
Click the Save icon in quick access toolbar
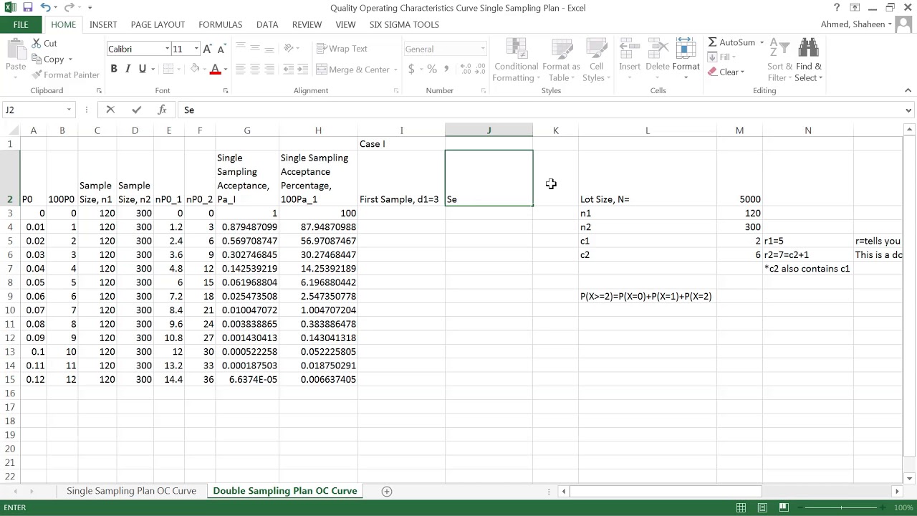click(27, 8)
